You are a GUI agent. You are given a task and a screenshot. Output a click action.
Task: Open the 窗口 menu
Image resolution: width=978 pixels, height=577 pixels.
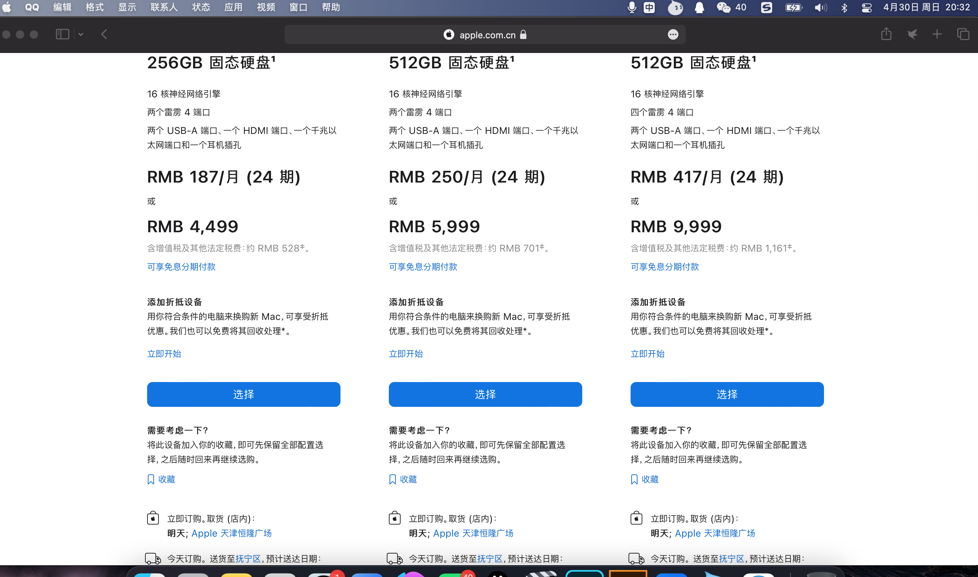[x=298, y=7]
